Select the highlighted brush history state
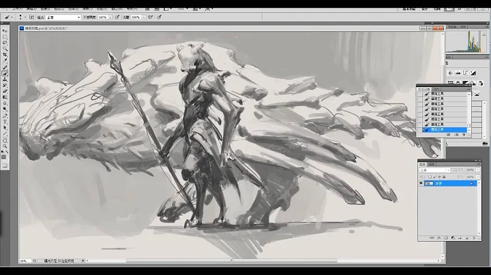 tap(445, 130)
